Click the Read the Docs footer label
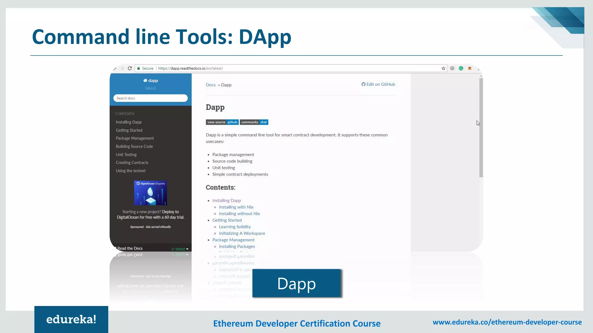The width and height of the screenshot is (593, 333). click(x=130, y=248)
